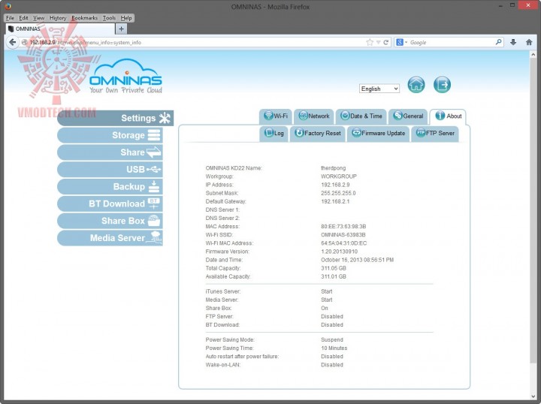Screen dimensions: 541x404
Task: Switch to the Network tab
Action: pos(313,116)
